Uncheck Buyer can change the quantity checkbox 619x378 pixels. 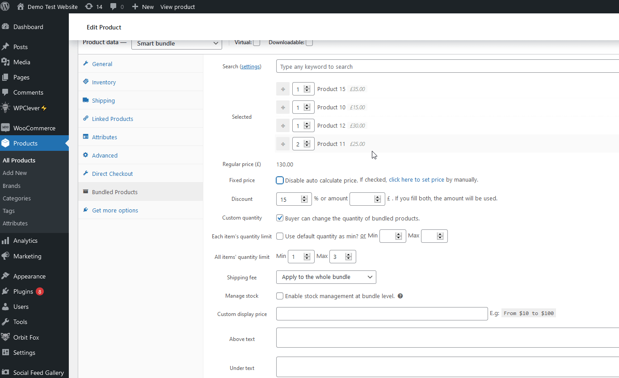coord(280,218)
